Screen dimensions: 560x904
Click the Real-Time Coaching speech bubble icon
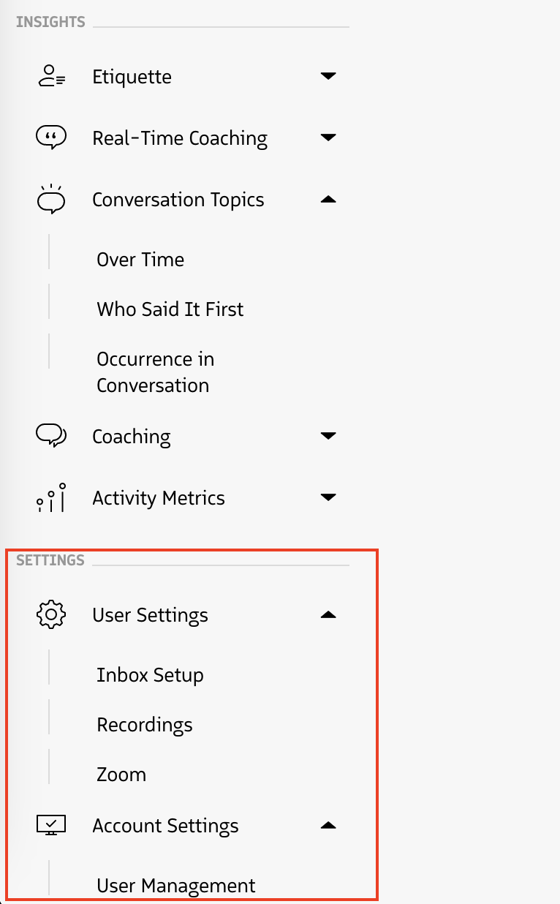[x=50, y=138]
